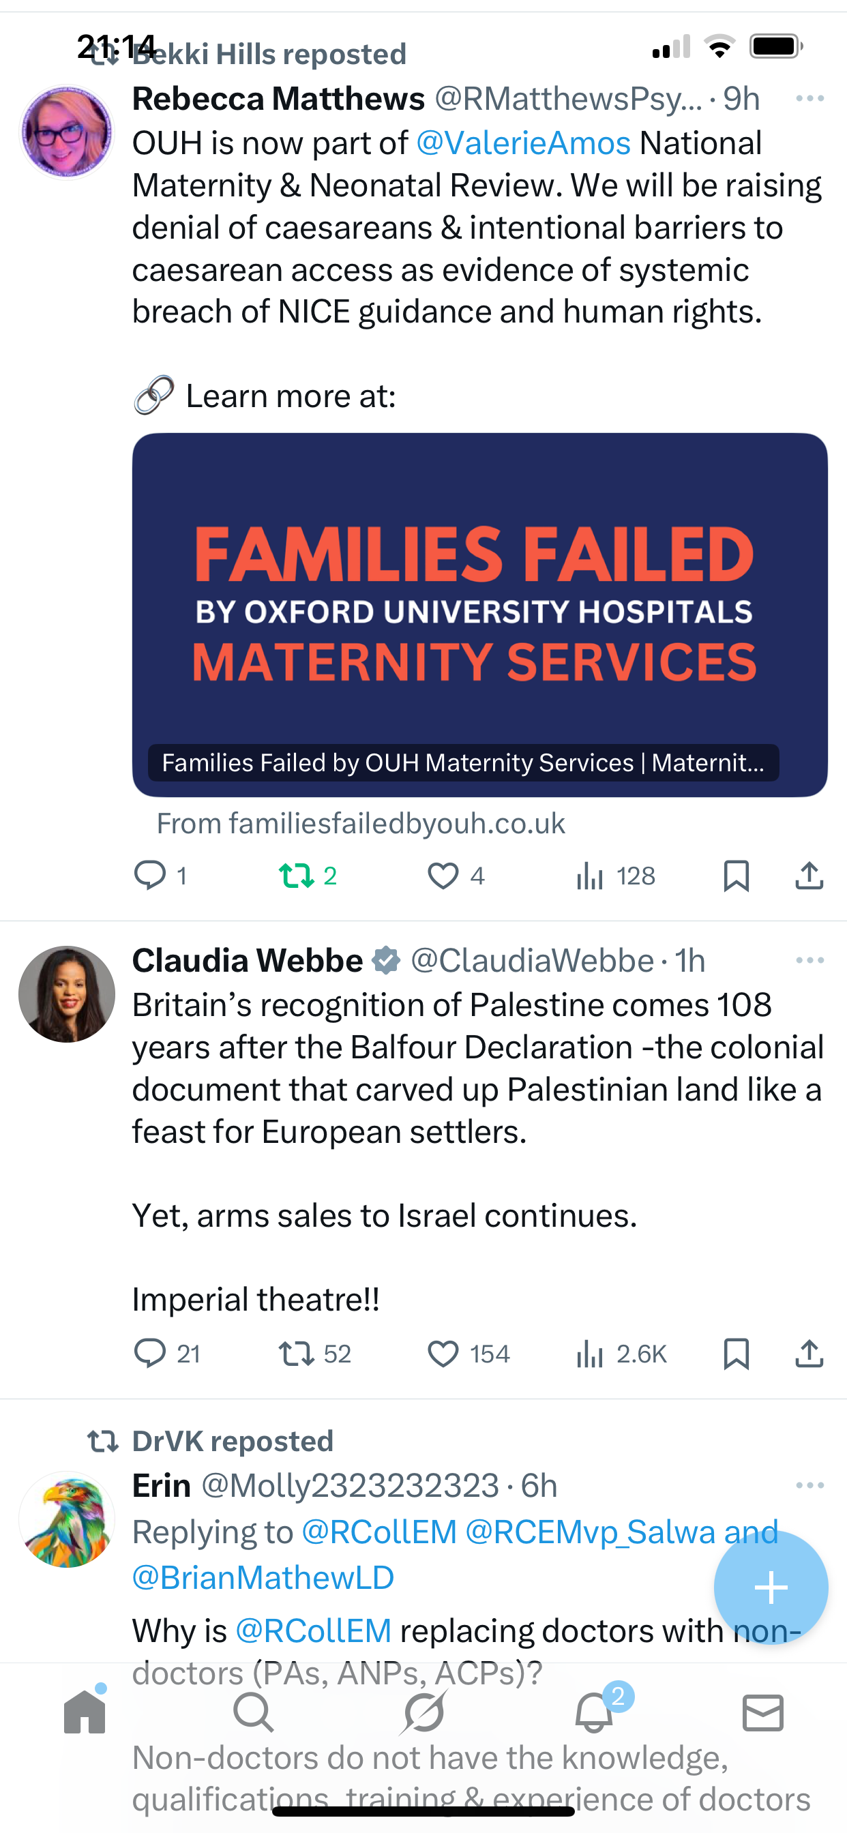Open more options for Erin's tweet
The image size is (847, 1833).
pos(809,1485)
